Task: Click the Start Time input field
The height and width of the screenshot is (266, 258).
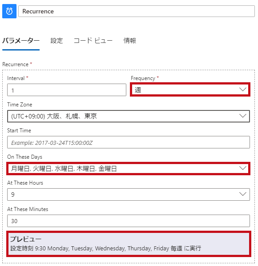Action: tap(129, 142)
